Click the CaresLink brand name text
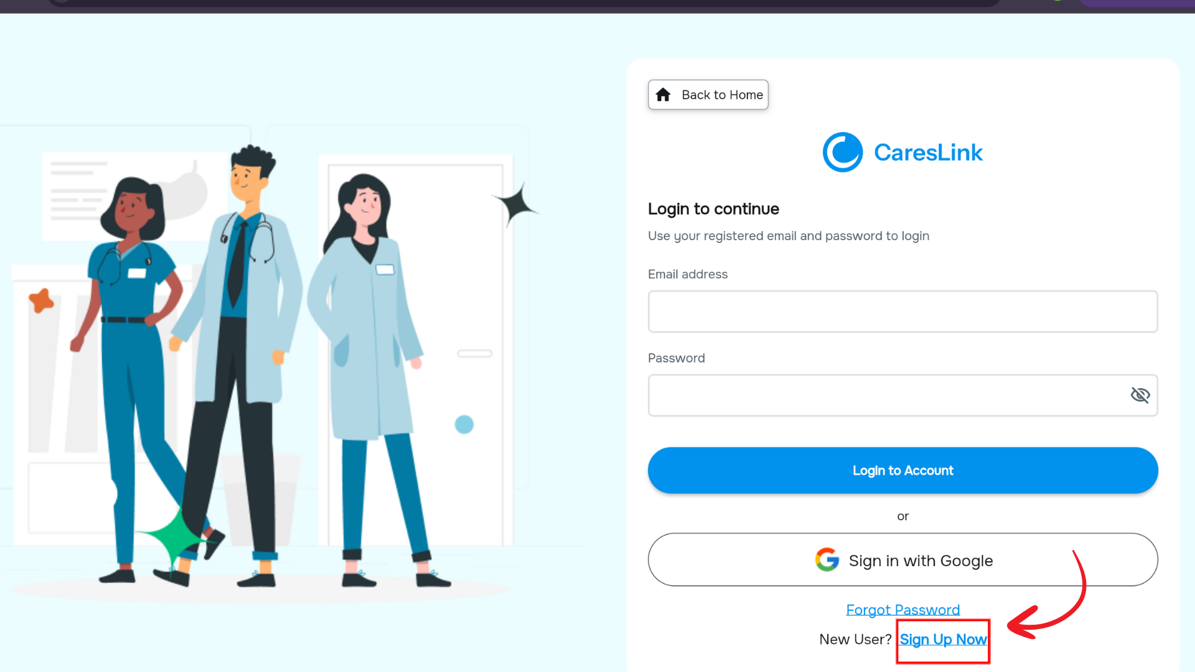The width and height of the screenshot is (1195, 672). tap(928, 152)
